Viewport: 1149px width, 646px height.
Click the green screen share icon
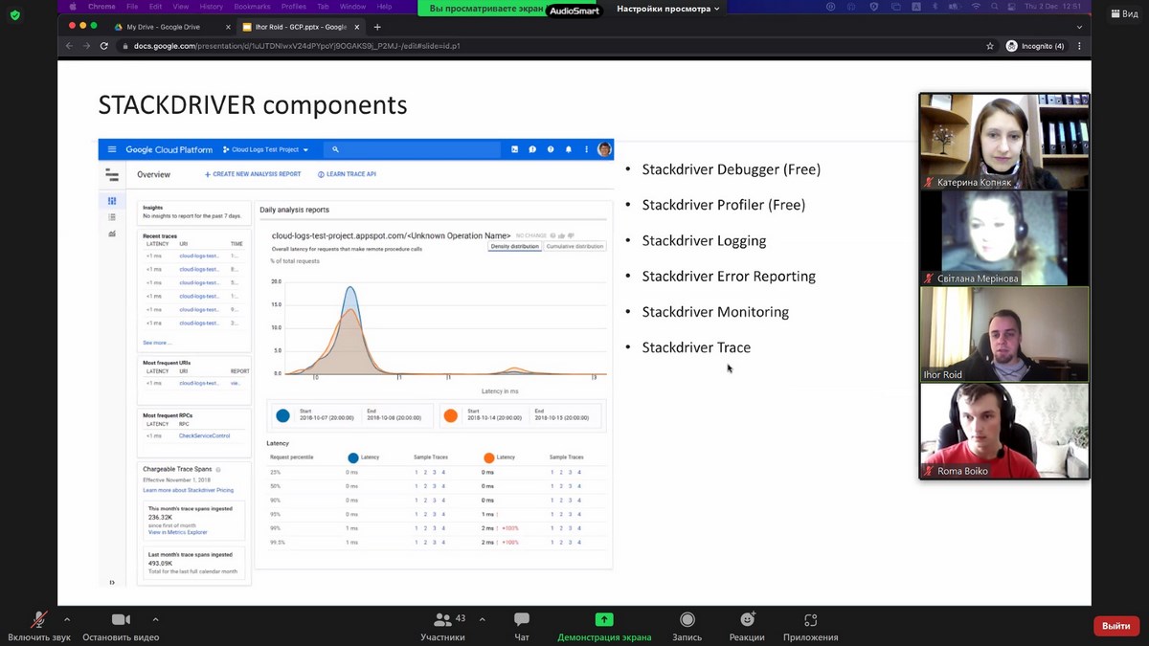[604, 620]
